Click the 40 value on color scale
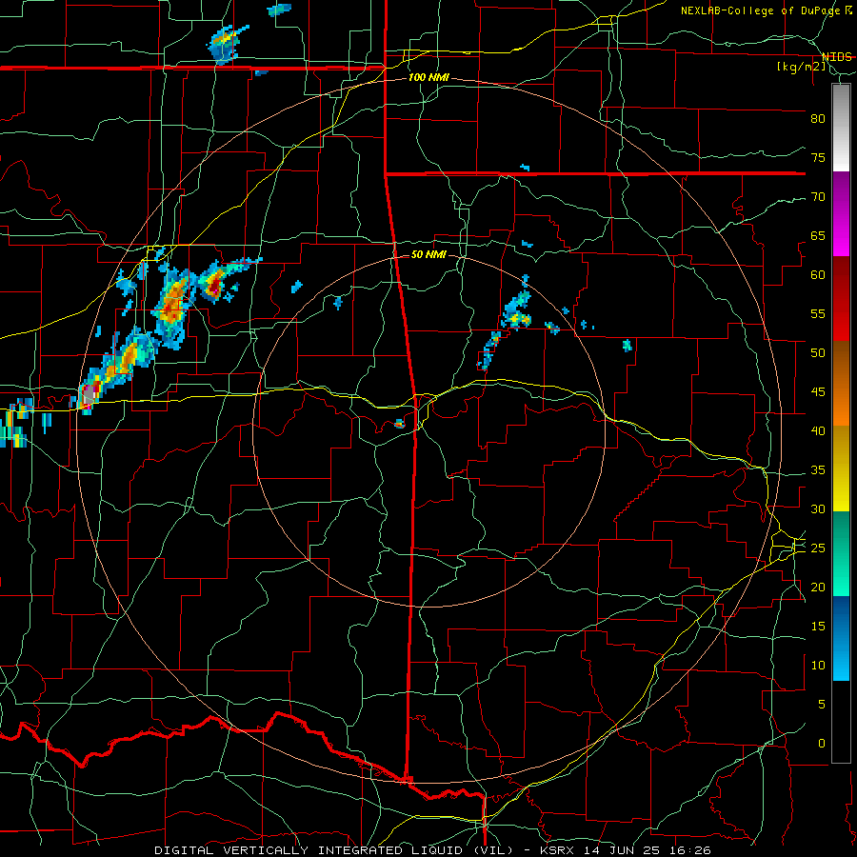Screen dimensions: 857x857 818,431
